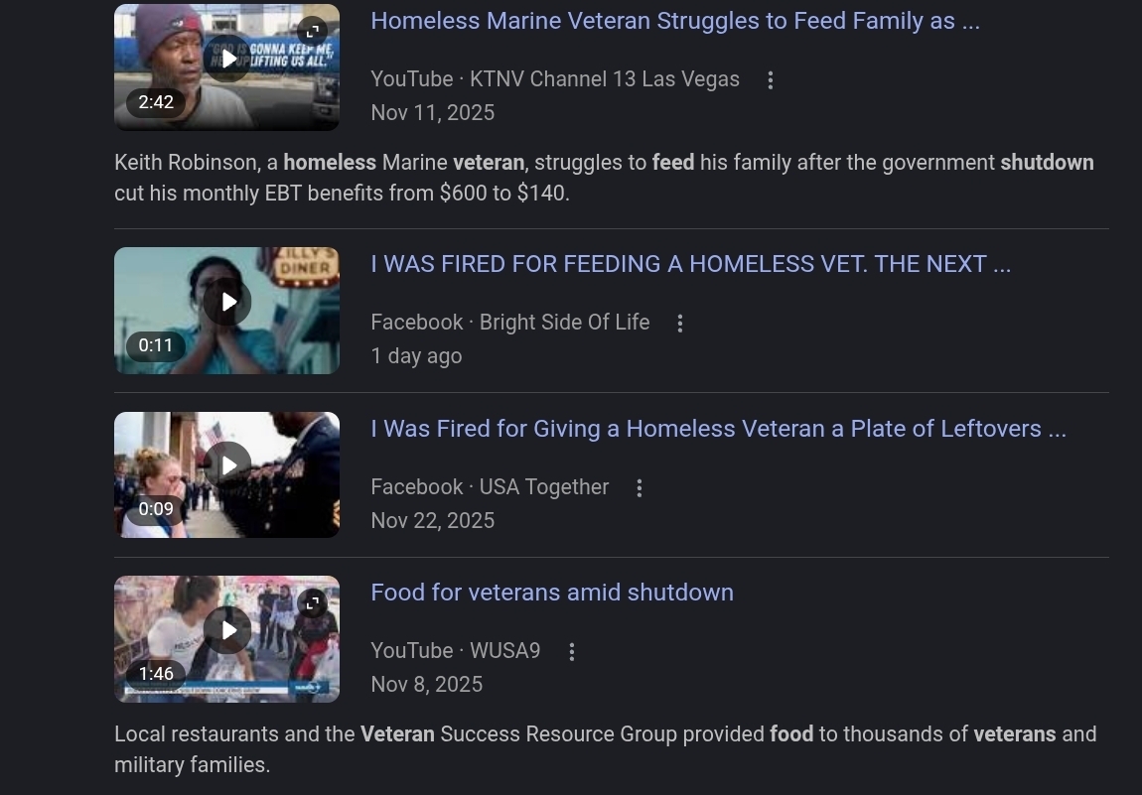Open 'I Was Fired for Giving a Homeless Veteran' link
The image size is (1142, 795).
(x=718, y=429)
